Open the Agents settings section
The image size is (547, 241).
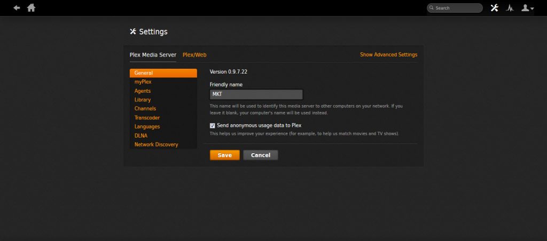[x=163, y=91]
